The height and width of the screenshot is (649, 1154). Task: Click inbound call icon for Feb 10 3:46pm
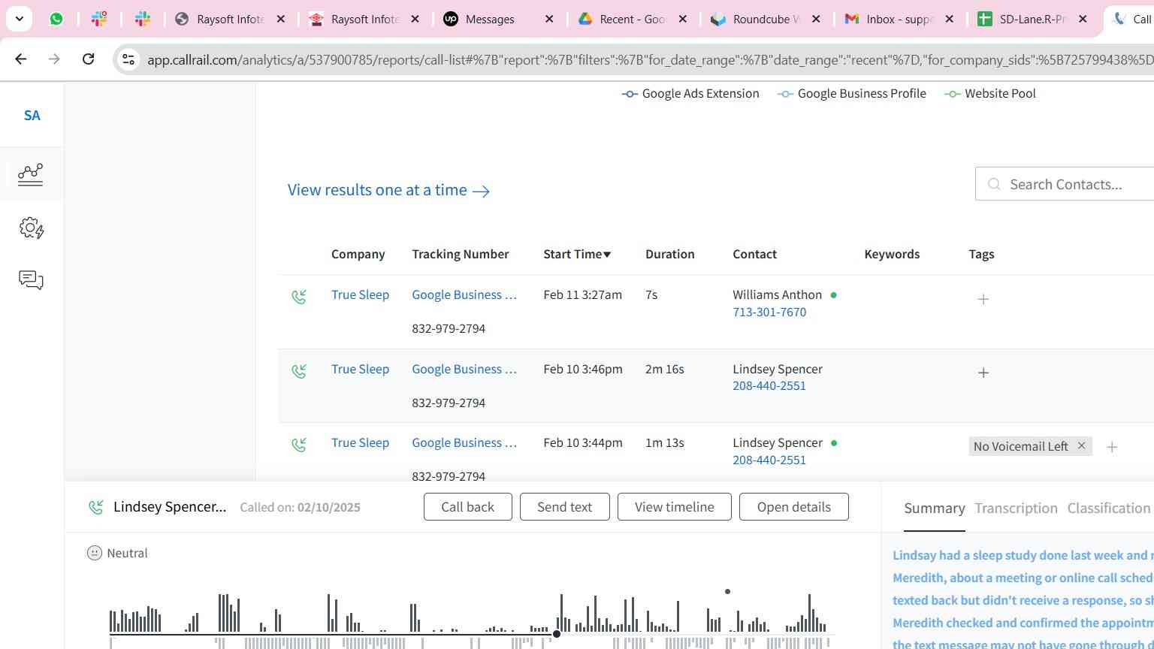[x=299, y=371]
